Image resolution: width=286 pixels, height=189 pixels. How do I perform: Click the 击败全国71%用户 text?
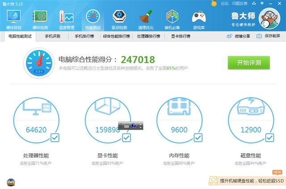pyautogui.click(x=36, y=163)
